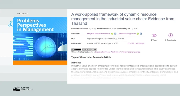Open ResearcherID icon after Kanyarat Sukhawatthanakun

[x=115, y=34]
